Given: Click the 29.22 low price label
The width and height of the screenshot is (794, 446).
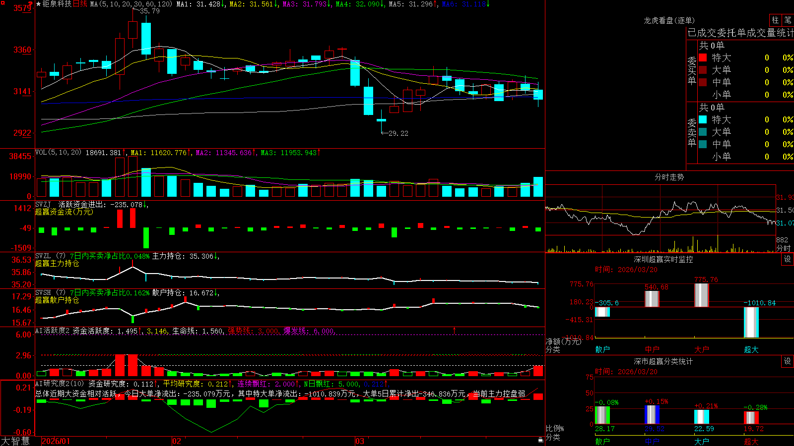Looking at the screenshot, I should click(x=398, y=133).
